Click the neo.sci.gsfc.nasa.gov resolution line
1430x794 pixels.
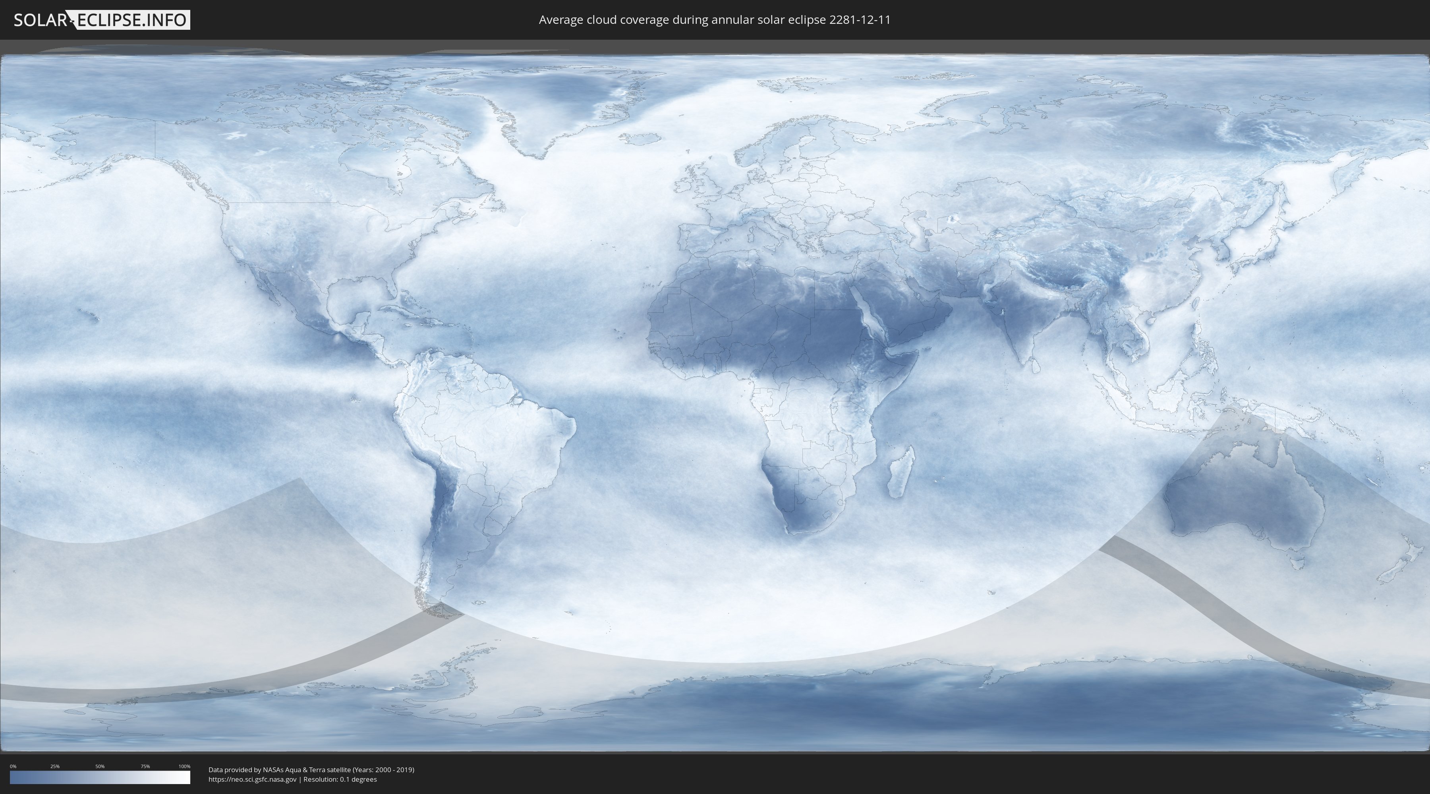(x=292, y=779)
